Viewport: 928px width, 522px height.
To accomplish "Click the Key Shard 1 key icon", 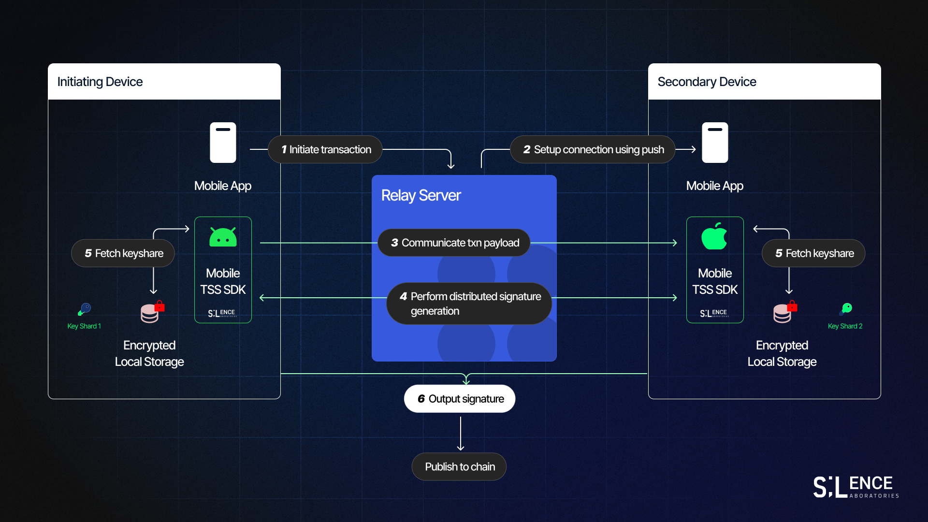I will [85, 309].
